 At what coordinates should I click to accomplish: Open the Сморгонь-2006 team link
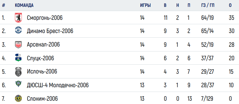[x=45, y=18]
